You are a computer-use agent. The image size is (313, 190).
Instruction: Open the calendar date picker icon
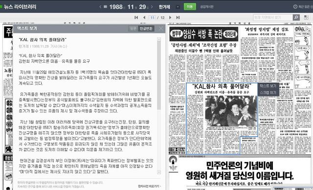[106, 7]
